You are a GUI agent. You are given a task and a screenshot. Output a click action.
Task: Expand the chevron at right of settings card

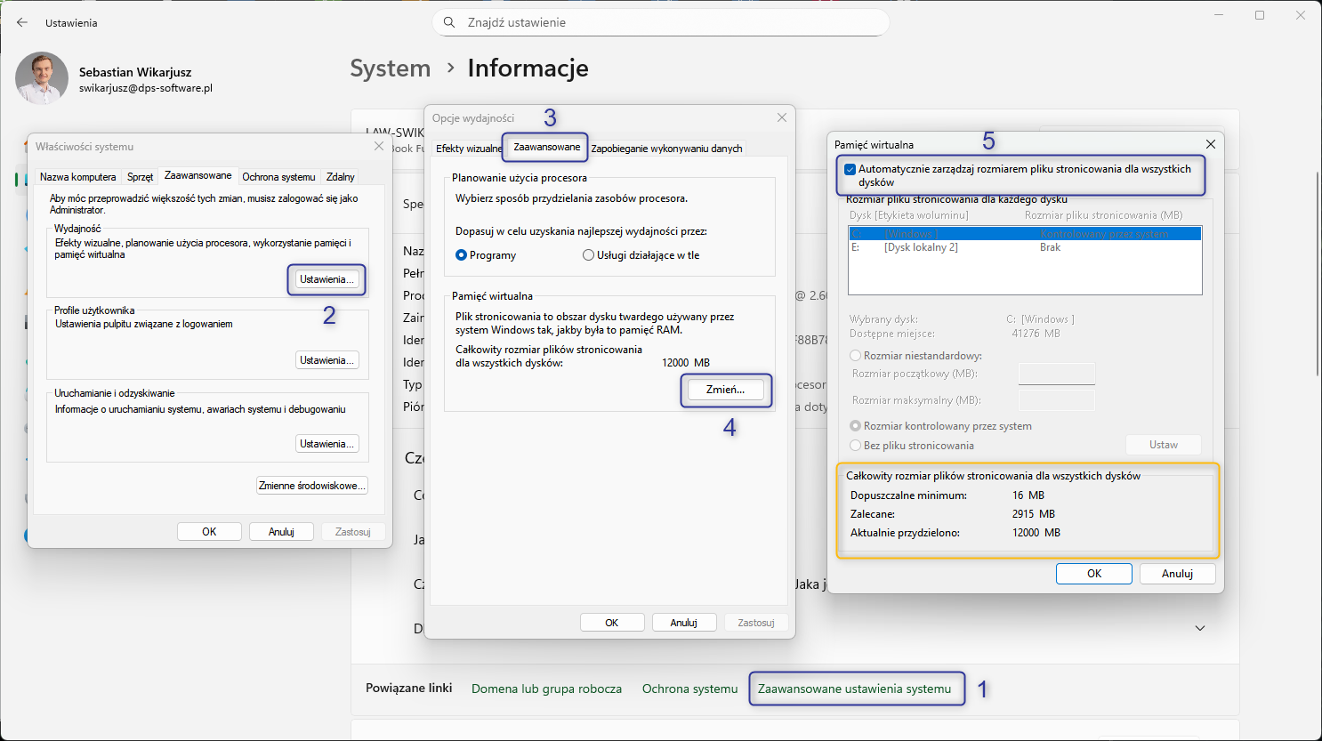(1199, 628)
